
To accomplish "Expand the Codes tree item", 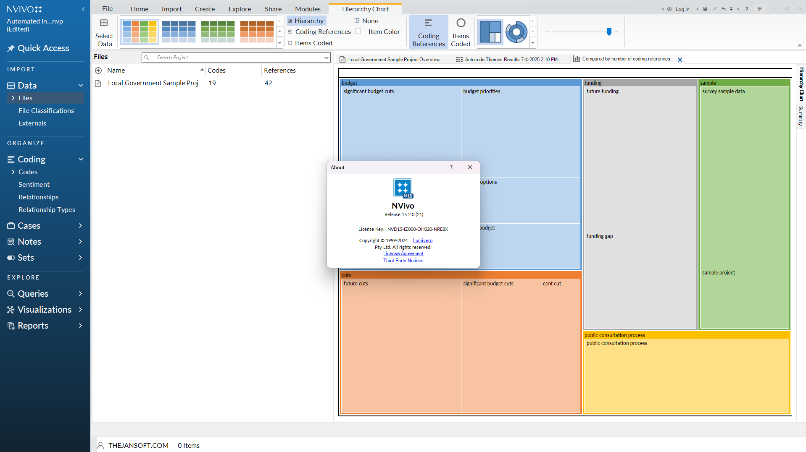I will (13, 172).
